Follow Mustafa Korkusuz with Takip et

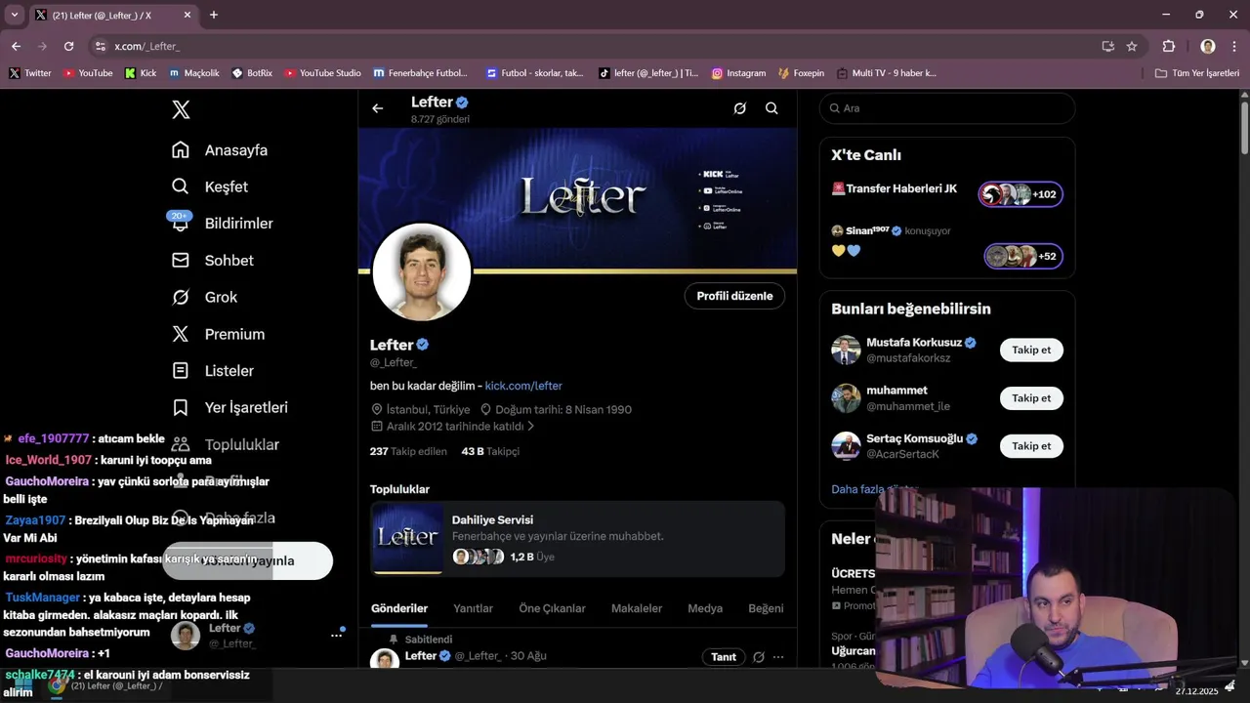coord(1031,351)
